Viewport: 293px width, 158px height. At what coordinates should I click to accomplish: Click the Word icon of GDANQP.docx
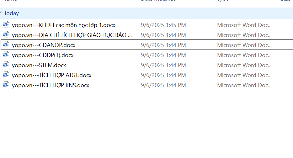[x=6, y=45]
